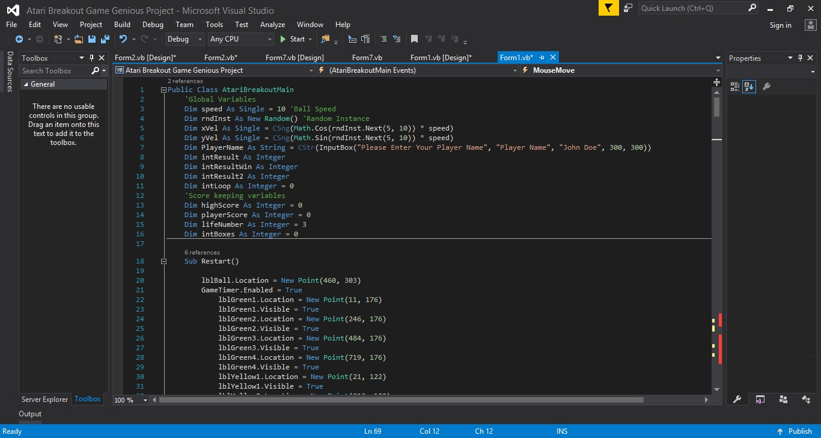Open the (AtariBreakoutMain Events) dropdown
821x438 pixels.
(417, 70)
